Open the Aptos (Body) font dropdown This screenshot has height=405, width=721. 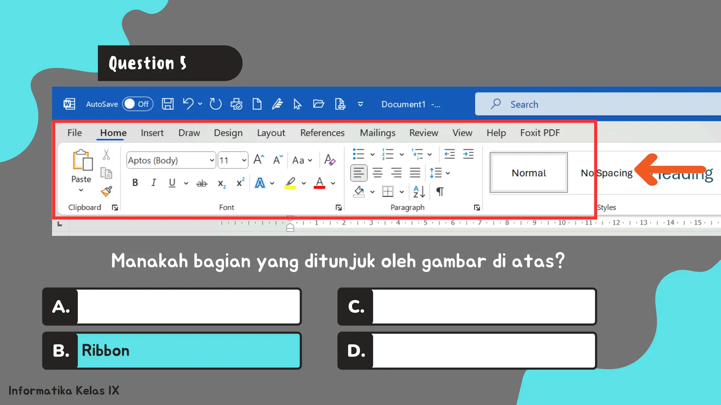click(x=212, y=160)
